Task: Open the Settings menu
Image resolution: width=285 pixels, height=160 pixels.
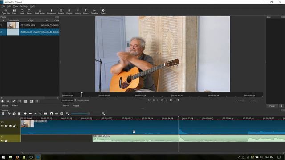Action: click(x=24, y=6)
